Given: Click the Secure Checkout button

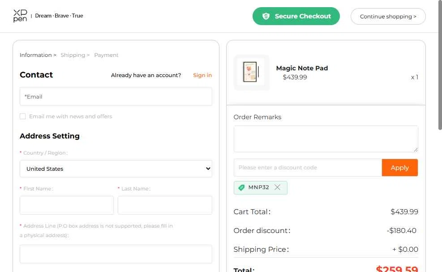Looking at the screenshot, I should (x=296, y=16).
